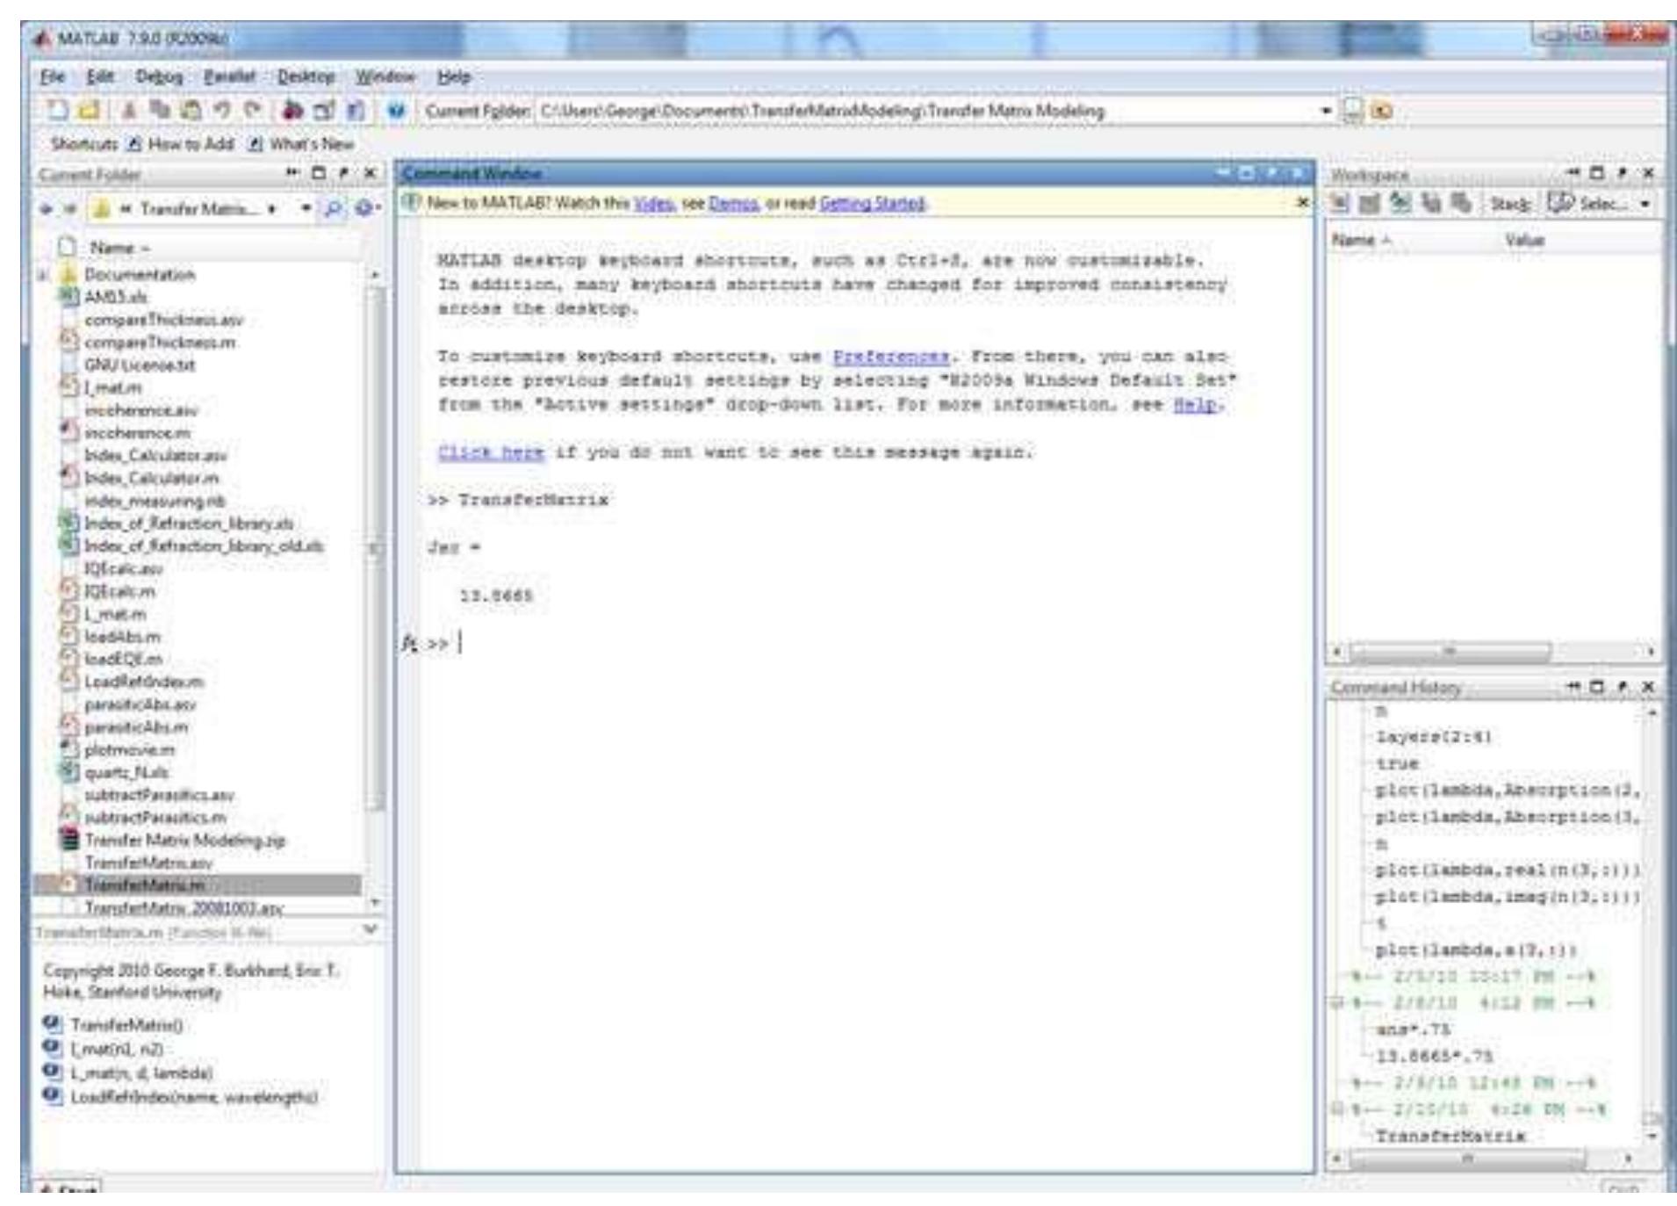Click the 'Click here' link
Image resolution: width=1677 pixels, height=1206 pixels.
pos(491,451)
